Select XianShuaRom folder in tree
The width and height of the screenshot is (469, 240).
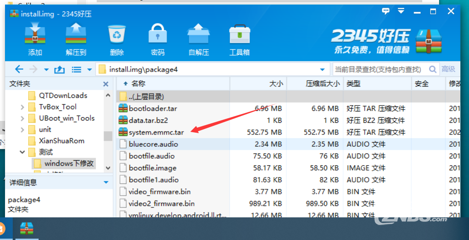(x=62, y=141)
